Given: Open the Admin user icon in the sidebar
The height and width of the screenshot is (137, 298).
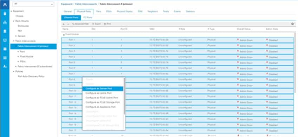Looking at the screenshot, I should 5,66.
